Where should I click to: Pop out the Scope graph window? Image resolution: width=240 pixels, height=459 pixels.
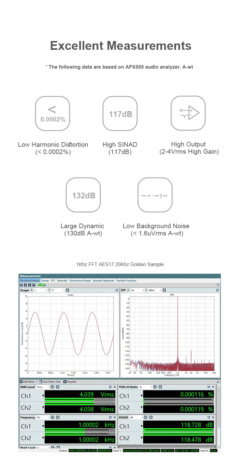click(117, 290)
